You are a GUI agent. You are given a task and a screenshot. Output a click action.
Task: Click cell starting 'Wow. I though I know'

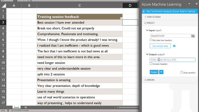[x=80, y=40]
